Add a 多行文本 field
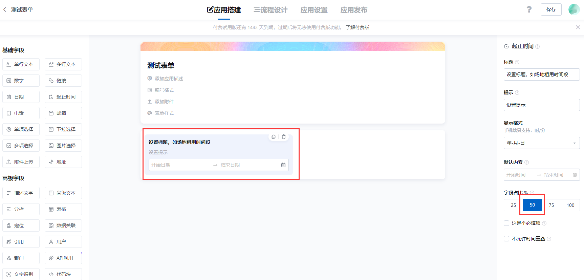The image size is (584, 280). [x=63, y=64]
